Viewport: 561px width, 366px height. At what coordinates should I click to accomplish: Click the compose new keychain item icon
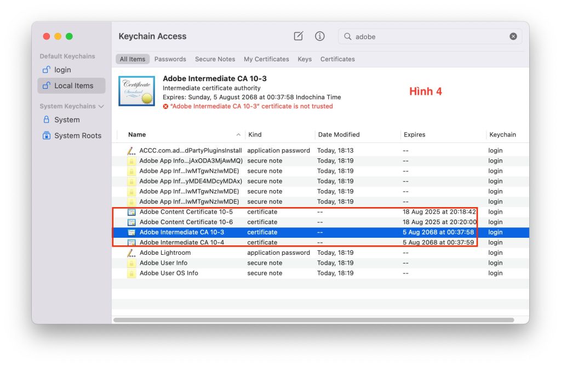[299, 36]
